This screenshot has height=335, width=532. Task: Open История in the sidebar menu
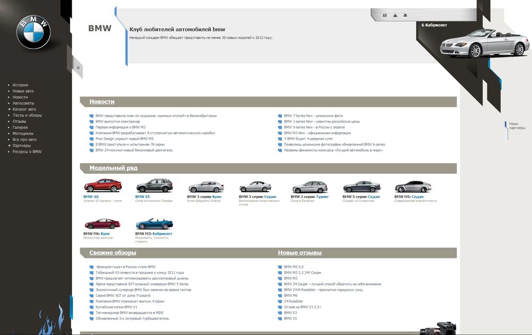pyautogui.click(x=20, y=85)
